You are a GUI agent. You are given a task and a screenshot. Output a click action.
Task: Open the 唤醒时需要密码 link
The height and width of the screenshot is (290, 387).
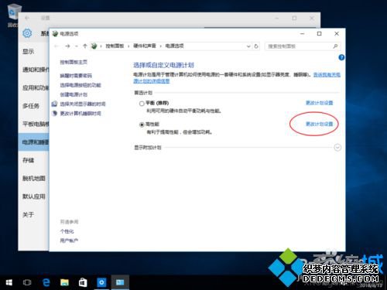pos(76,76)
